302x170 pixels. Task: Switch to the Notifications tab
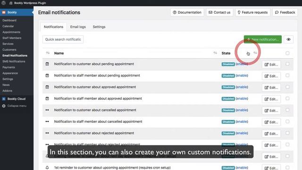click(53, 27)
